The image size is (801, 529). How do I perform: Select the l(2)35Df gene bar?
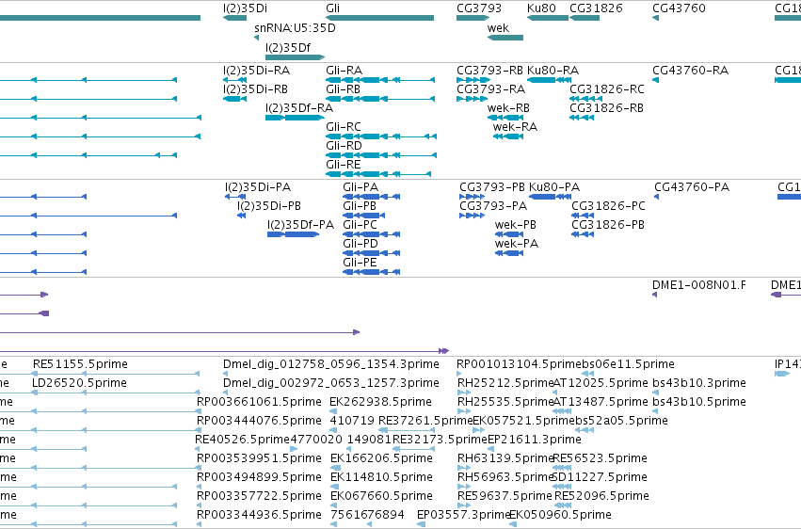point(295,57)
